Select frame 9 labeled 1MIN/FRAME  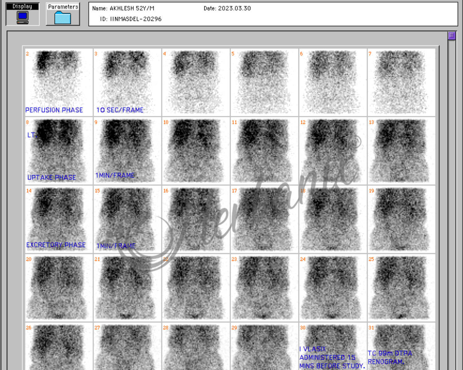(x=127, y=150)
